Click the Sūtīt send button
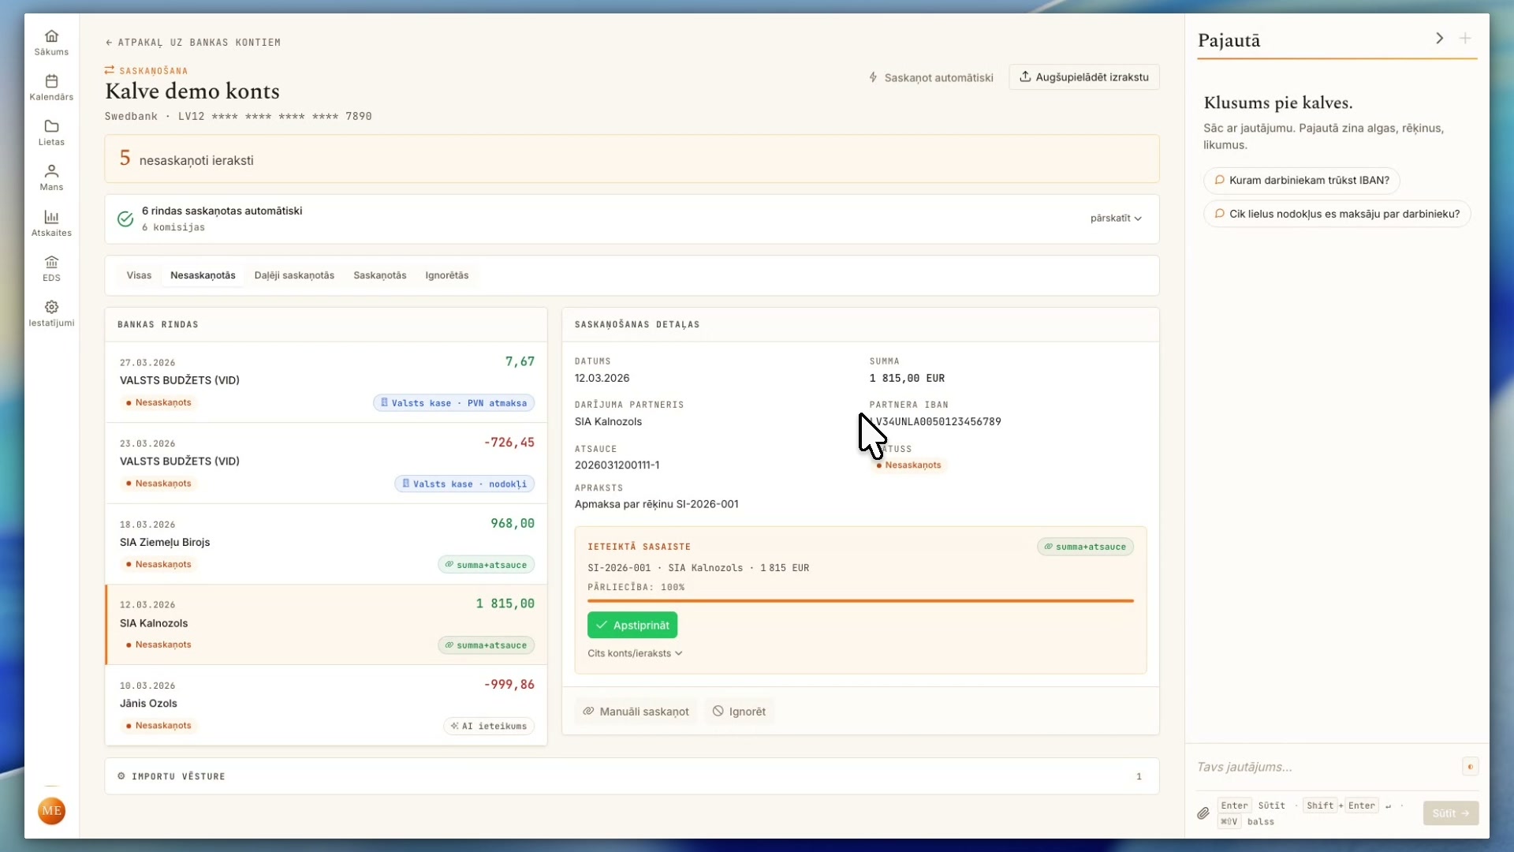This screenshot has width=1514, height=852. [1451, 813]
